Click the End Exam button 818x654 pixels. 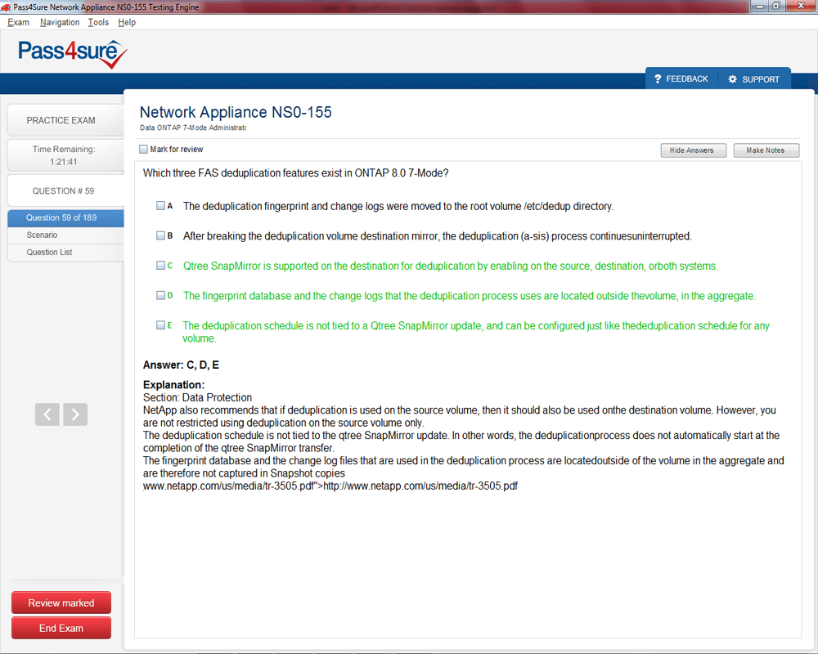[x=61, y=628]
